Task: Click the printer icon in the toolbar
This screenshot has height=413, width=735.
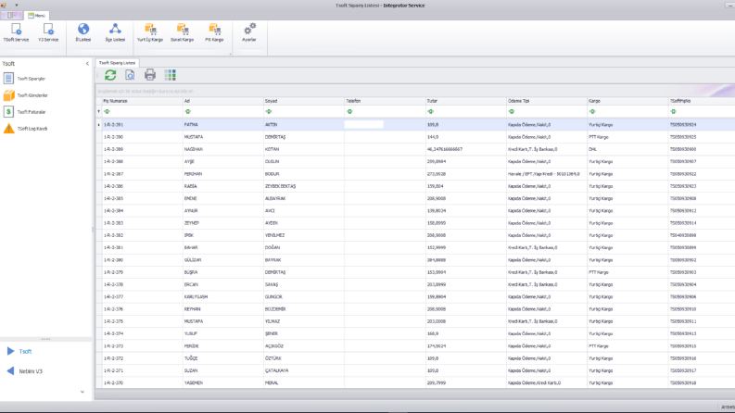Action: tap(150, 75)
